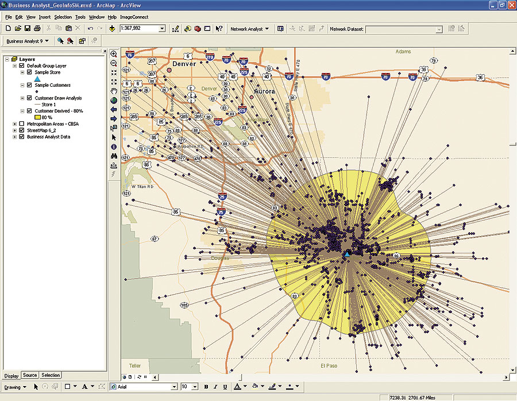Enable Metropolitan Areas - CBSA layer

pos(22,124)
